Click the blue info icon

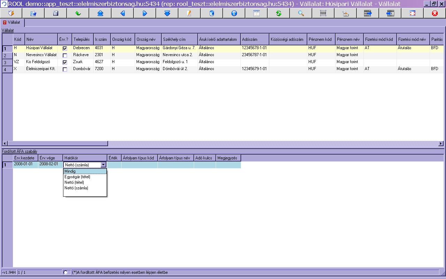(x=234, y=13)
